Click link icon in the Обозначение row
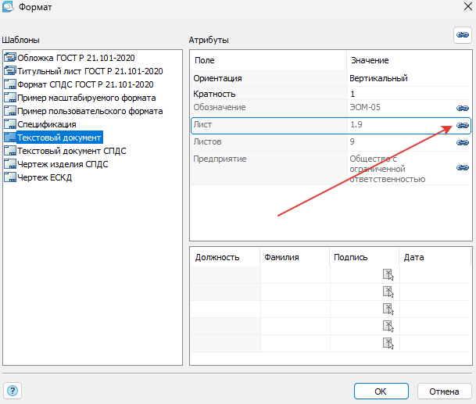Image resolution: width=476 pixels, height=404 pixels. tap(462, 108)
